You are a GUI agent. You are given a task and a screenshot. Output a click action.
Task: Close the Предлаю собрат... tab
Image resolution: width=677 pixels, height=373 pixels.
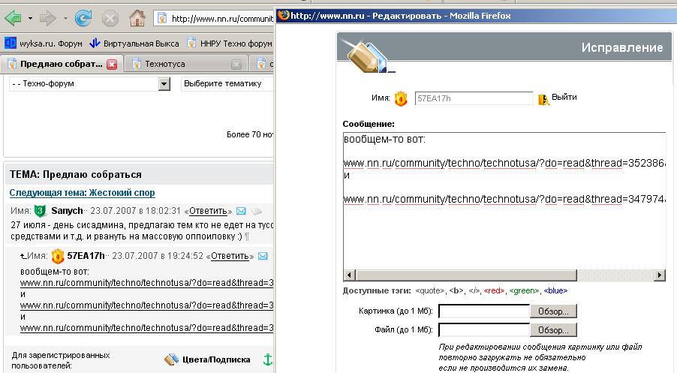112,65
